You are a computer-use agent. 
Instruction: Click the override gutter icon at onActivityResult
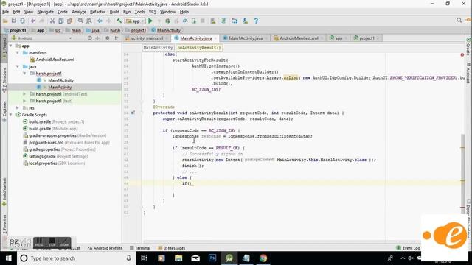(x=133, y=113)
